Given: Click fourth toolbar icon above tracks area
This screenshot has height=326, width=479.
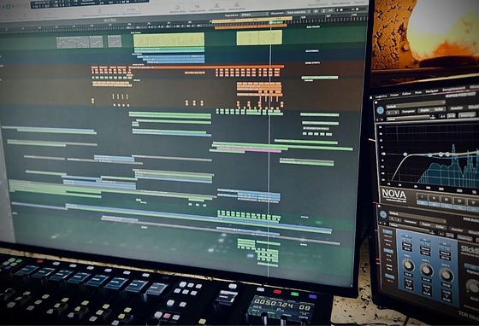Looking at the screenshot, I should tap(236, 6).
